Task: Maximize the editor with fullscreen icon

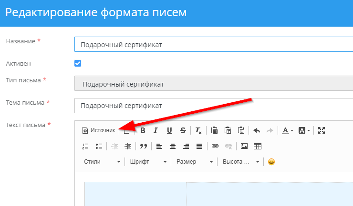Action: click(321, 130)
